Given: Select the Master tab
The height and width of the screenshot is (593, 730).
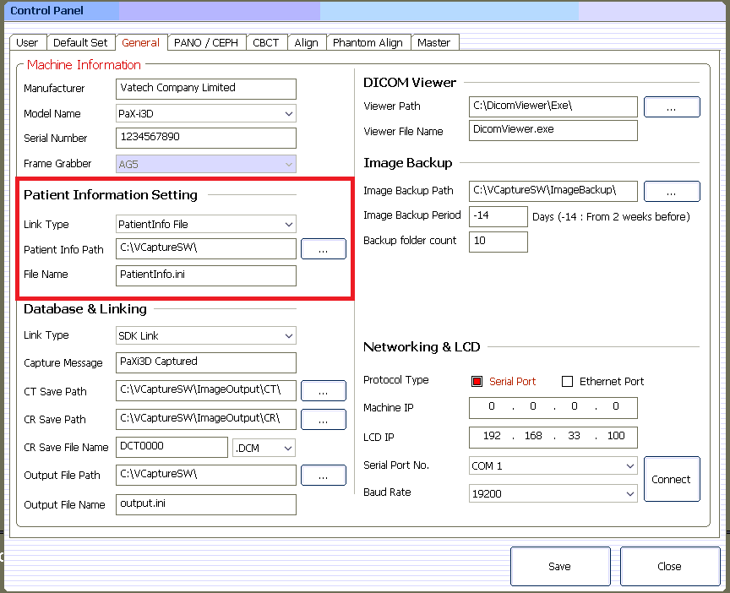Looking at the screenshot, I should click(434, 42).
